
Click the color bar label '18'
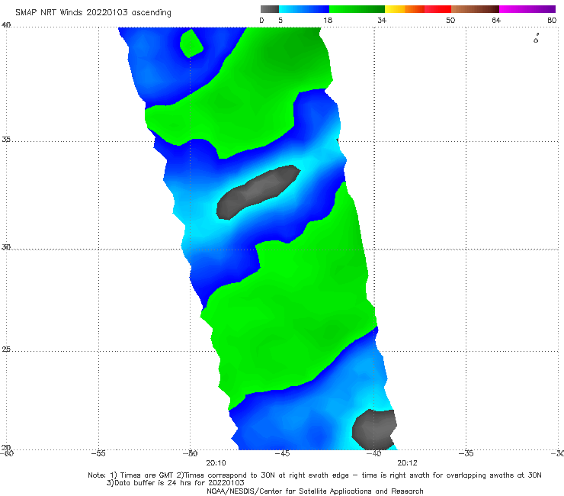[328, 20]
